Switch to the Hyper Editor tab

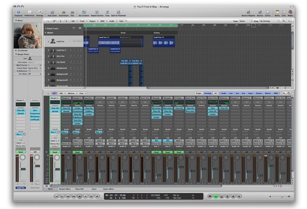pyautogui.click(x=108, y=189)
